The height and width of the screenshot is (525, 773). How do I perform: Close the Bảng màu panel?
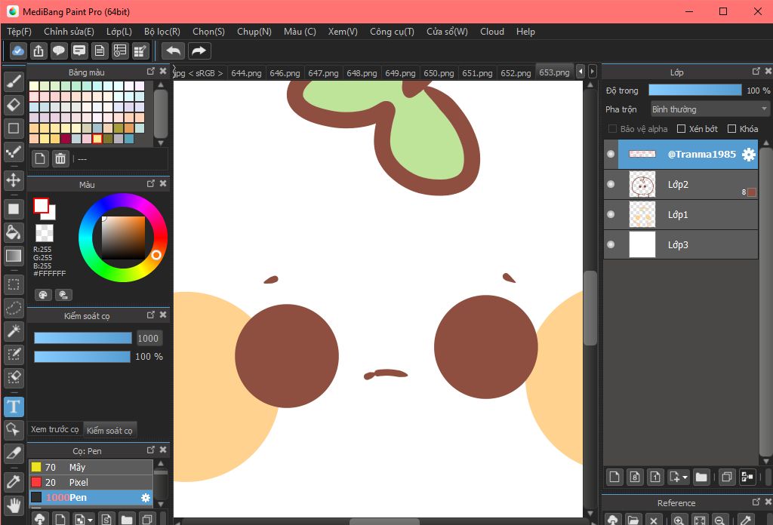click(x=163, y=72)
